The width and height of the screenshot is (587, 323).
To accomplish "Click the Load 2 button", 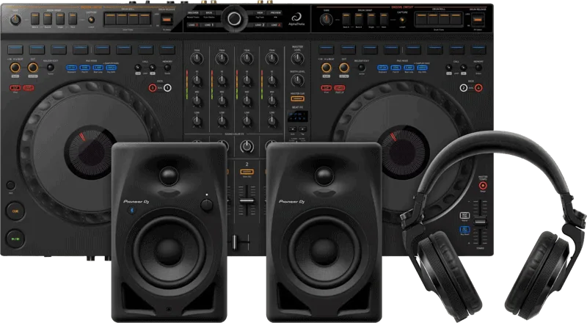I will (260, 25).
